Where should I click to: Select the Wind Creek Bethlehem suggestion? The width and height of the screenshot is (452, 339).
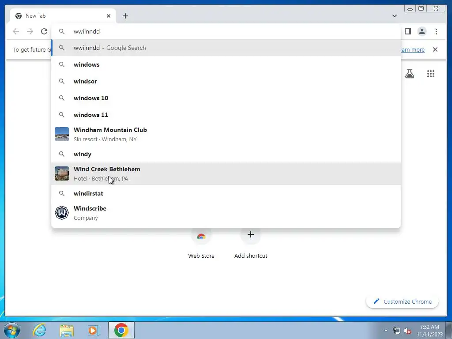(x=226, y=173)
